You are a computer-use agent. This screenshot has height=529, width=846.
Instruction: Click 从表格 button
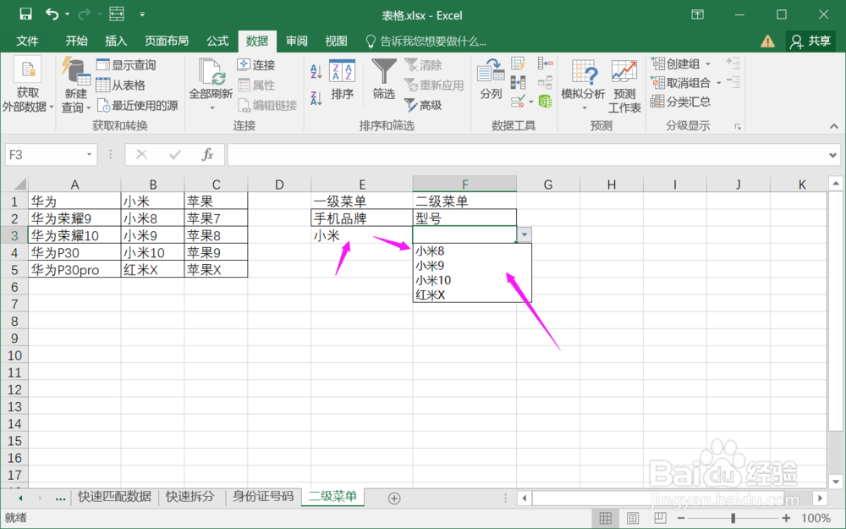click(x=120, y=85)
